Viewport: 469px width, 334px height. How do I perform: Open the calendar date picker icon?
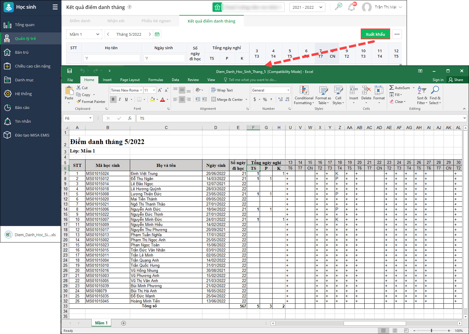pyautogui.click(x=157, y=34)
